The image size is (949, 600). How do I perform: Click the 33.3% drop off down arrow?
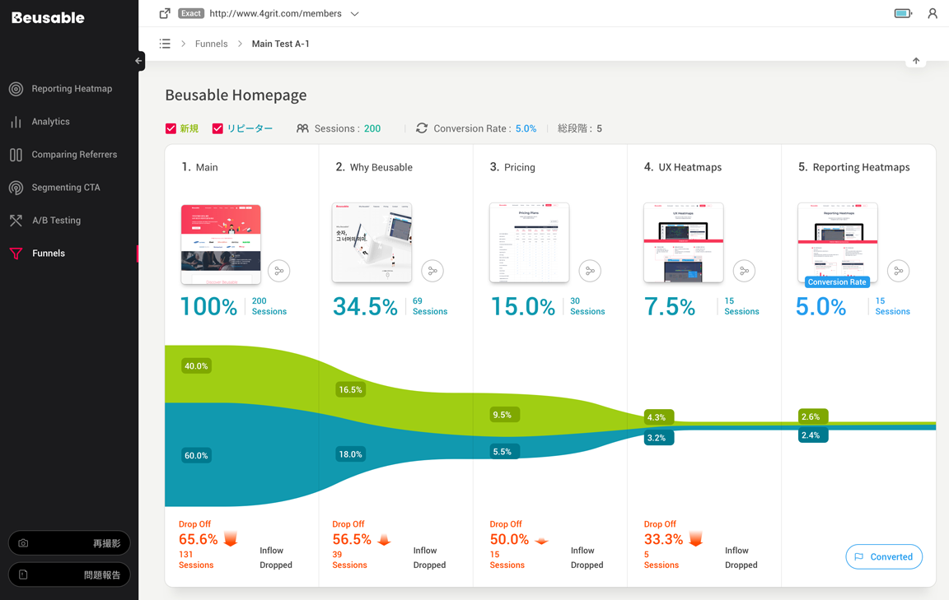pyautogui.click(x=696, y=539)
